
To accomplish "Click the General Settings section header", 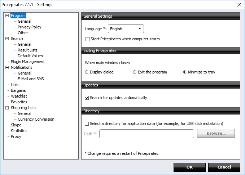I will [x=161, y=16].
